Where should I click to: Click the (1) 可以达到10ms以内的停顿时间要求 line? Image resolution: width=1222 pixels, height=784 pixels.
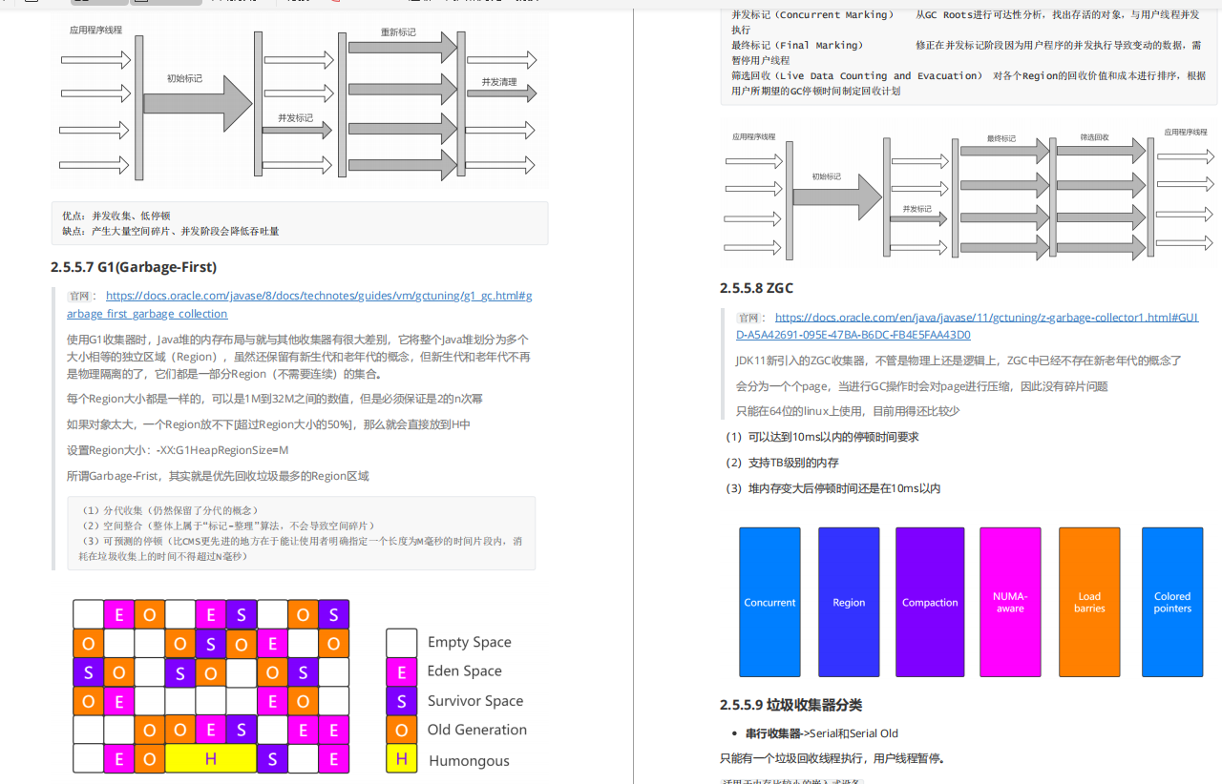point(822,437)
